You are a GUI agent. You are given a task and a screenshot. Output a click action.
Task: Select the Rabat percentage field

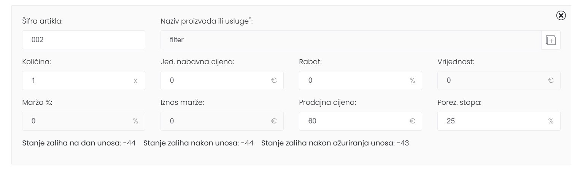click(354, 81)
